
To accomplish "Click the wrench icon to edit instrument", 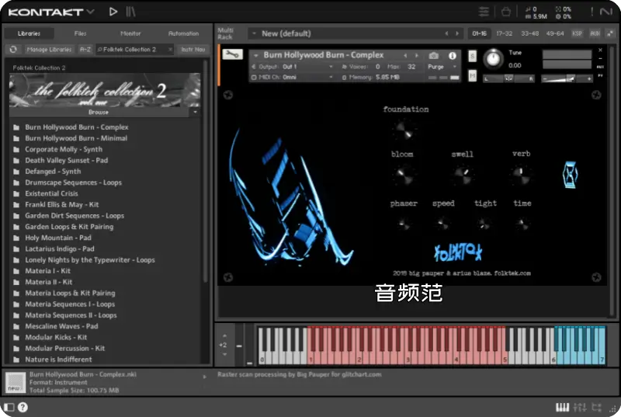I will [231, 55].
